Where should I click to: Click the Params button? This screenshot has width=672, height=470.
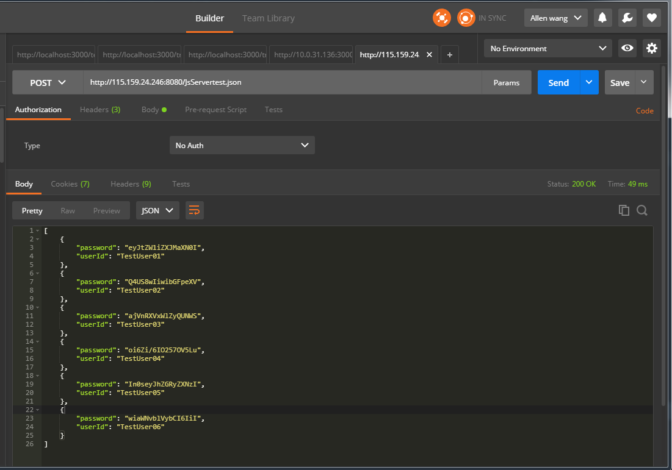coord(506,83)
